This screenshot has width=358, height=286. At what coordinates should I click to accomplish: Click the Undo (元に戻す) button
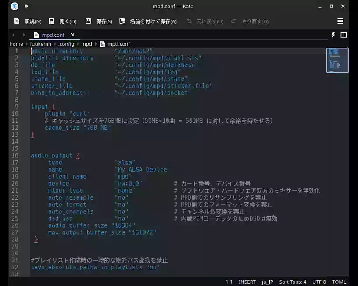point(205,21)
